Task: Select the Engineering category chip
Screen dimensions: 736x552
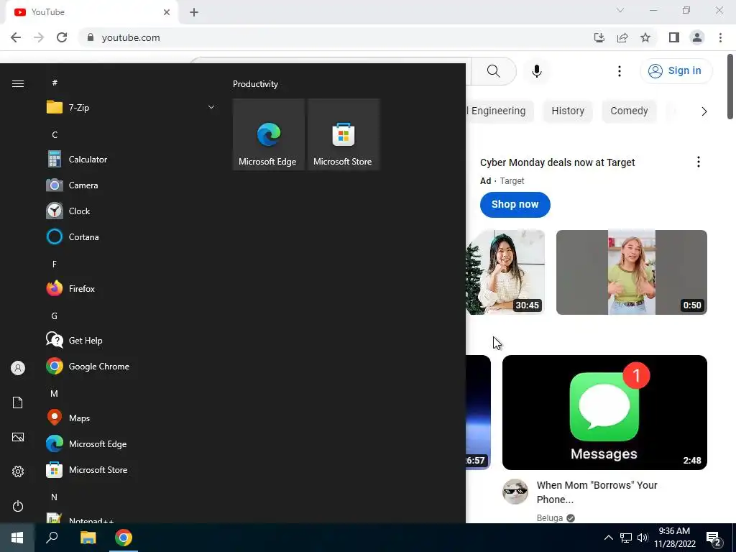Action: [498, 111]
